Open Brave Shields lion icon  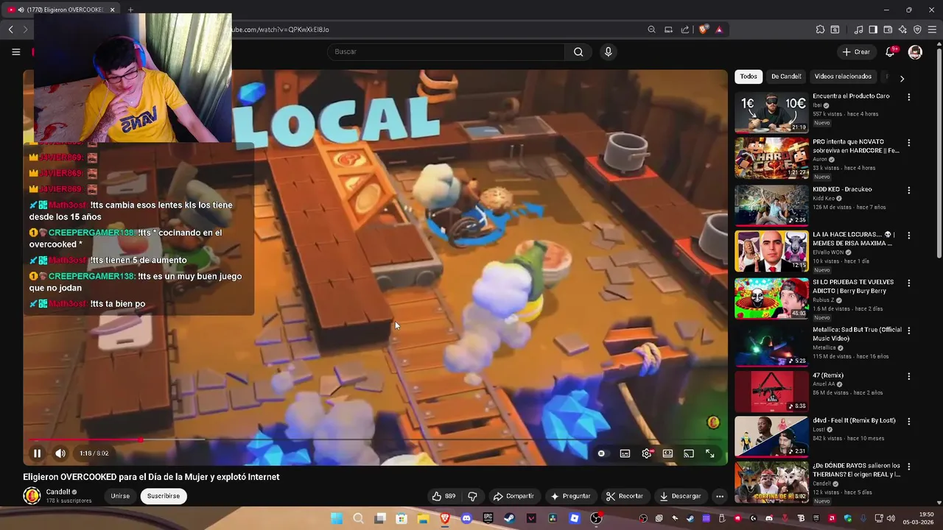tap(704, 29)
